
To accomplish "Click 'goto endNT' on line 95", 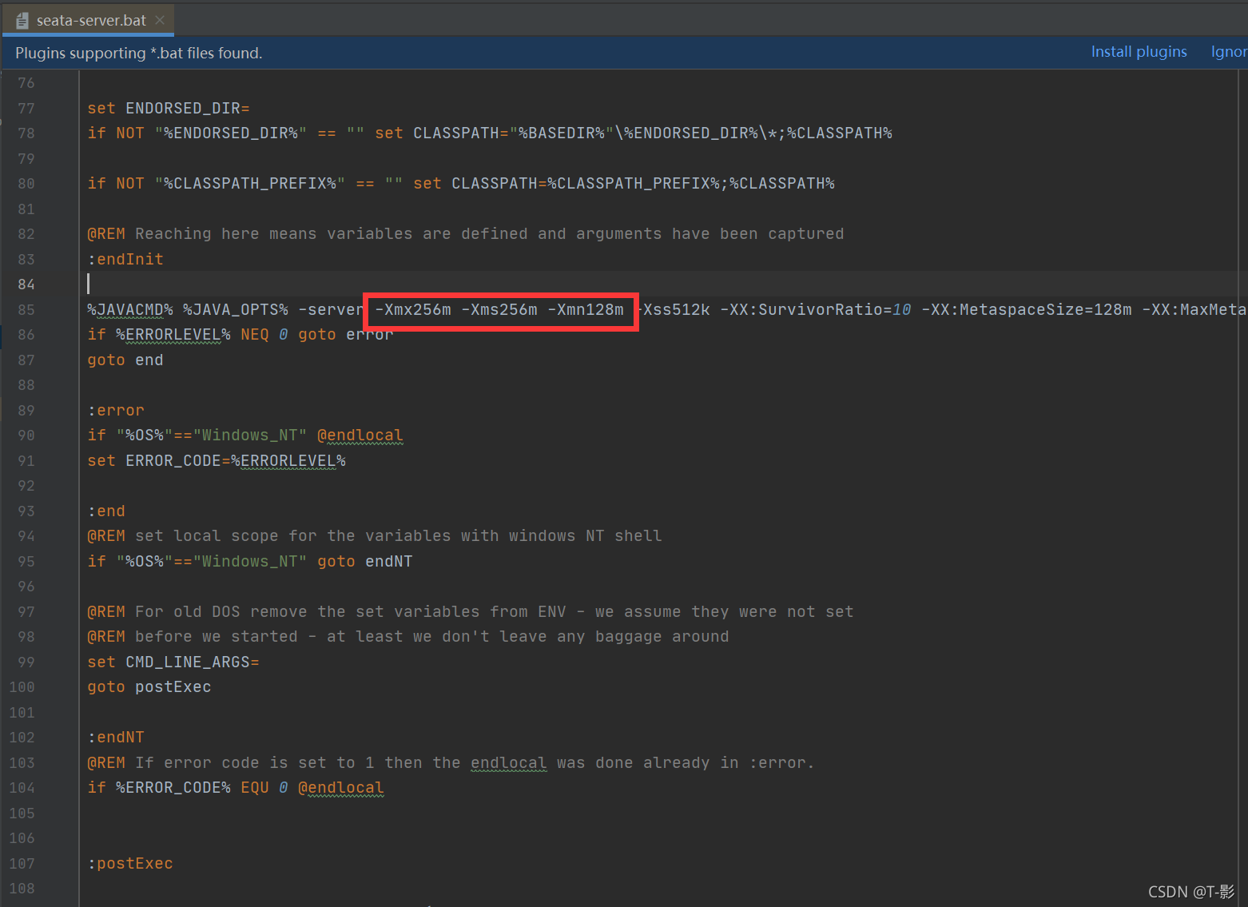I will [x=365, y=562].
